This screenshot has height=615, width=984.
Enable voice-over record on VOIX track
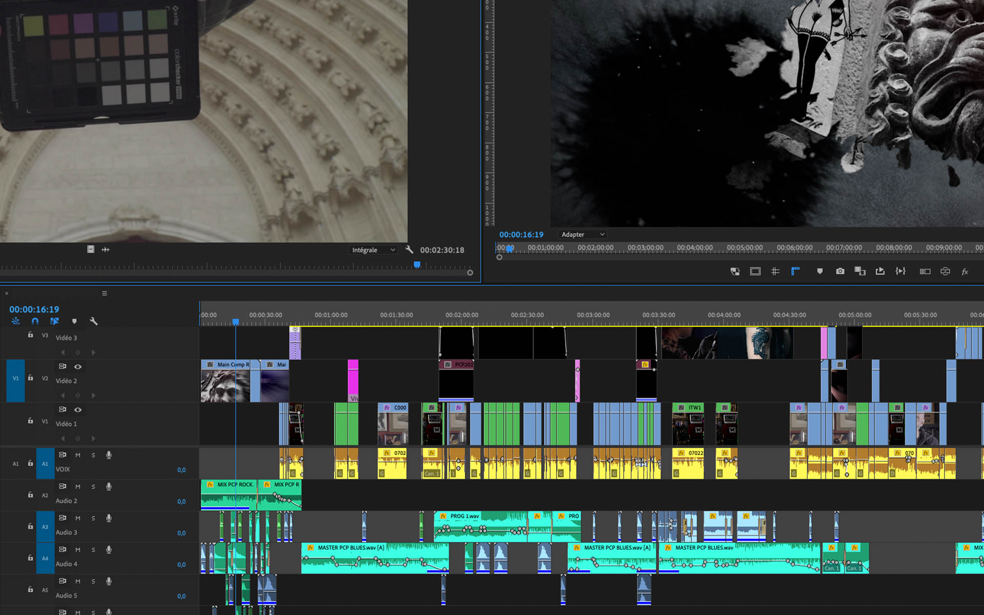click(x=109, y=455)
